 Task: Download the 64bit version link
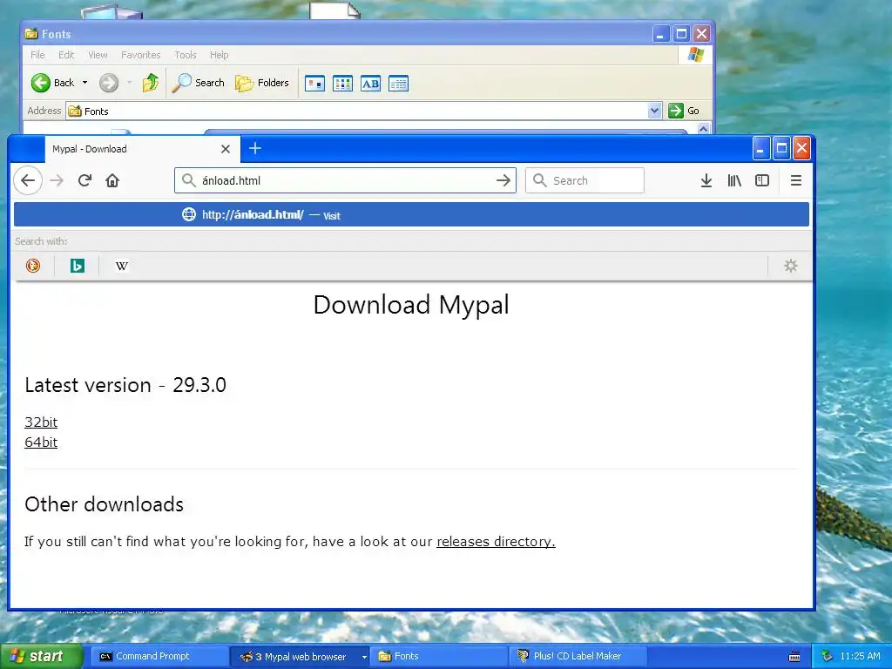point(41,442)
